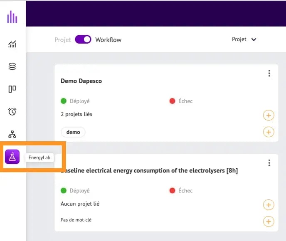This screenshot has height=241, width=286.
Task: Click the Dapesco logo in the sidebar
Action: tap(12, 17)
